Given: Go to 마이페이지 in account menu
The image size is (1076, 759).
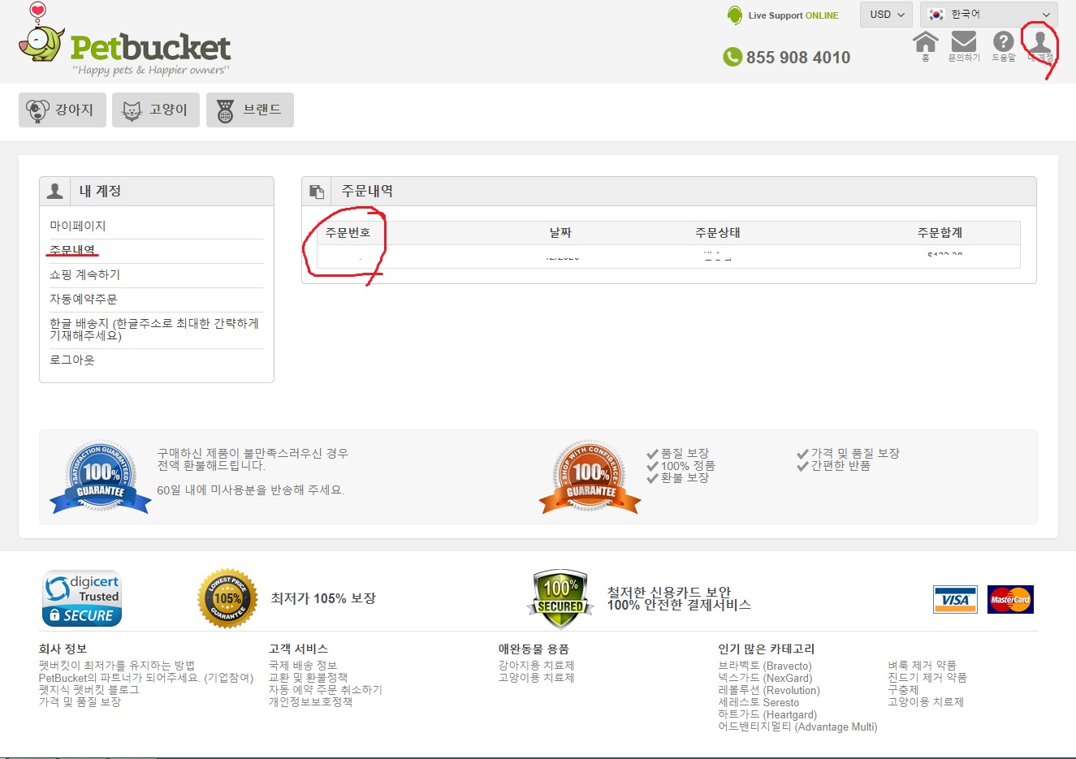Looking at the screenshot, I should [x=78, y=226].
